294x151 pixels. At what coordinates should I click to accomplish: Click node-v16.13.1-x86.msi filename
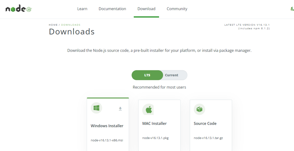107,140
